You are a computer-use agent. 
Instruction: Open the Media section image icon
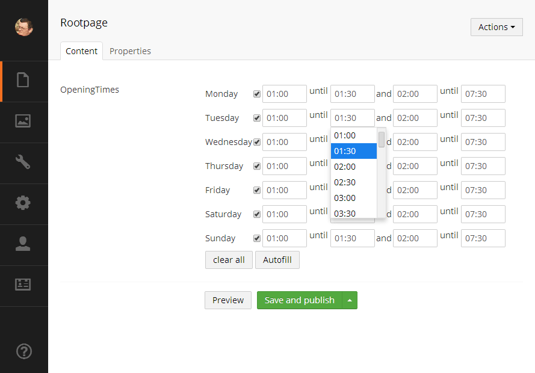pos(23,121)
